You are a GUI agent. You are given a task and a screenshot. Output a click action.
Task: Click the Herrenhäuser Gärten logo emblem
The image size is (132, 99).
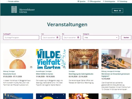(14, 10)
